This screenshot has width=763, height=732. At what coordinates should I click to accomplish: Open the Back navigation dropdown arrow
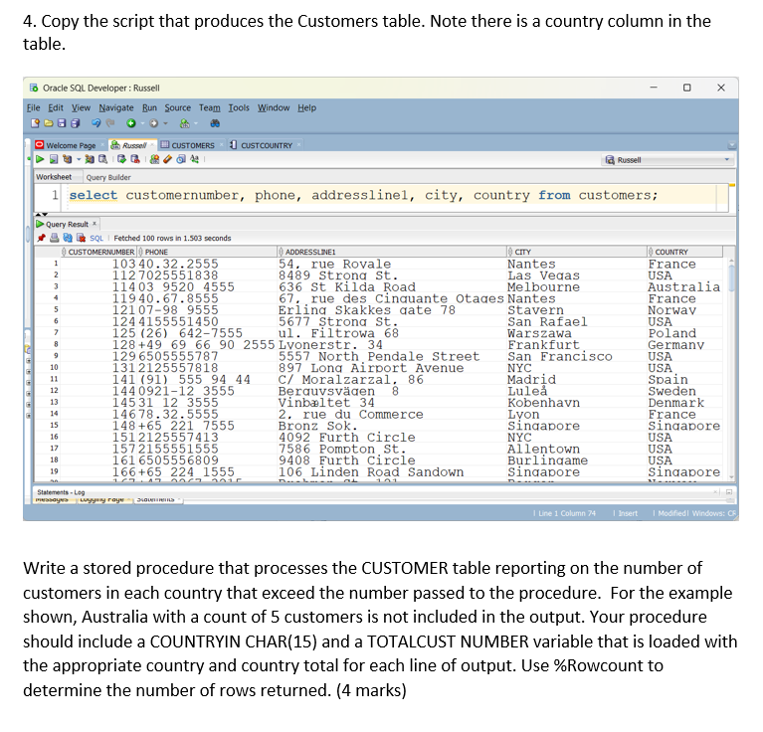click(x=142, y=123)
